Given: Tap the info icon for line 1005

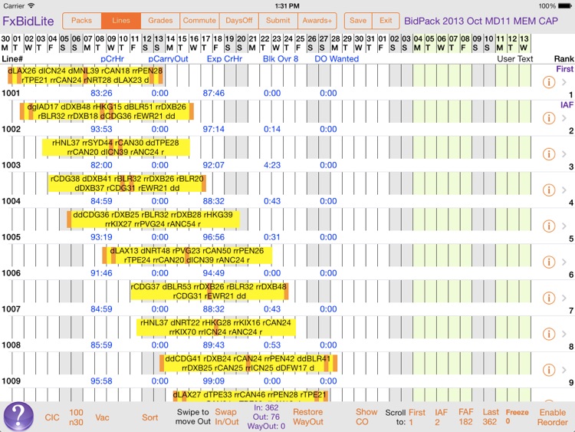Looking at the screenshot, I should [x=549, y=226].
